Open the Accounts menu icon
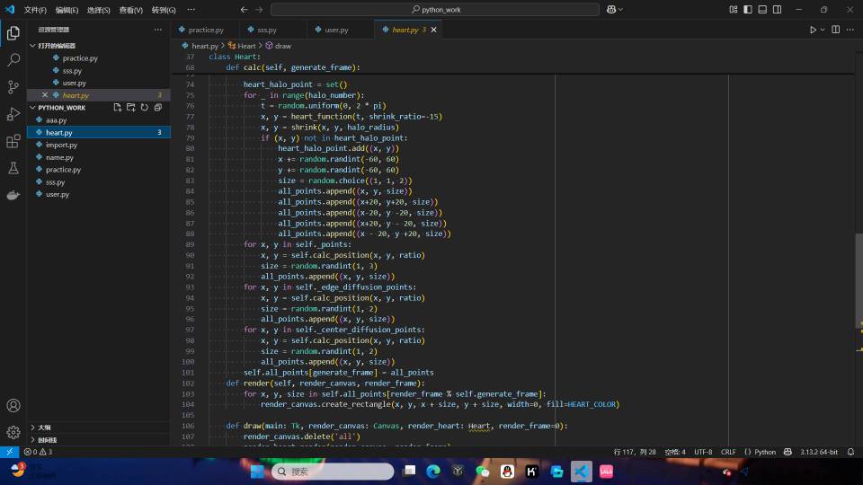 pos(13,406)
